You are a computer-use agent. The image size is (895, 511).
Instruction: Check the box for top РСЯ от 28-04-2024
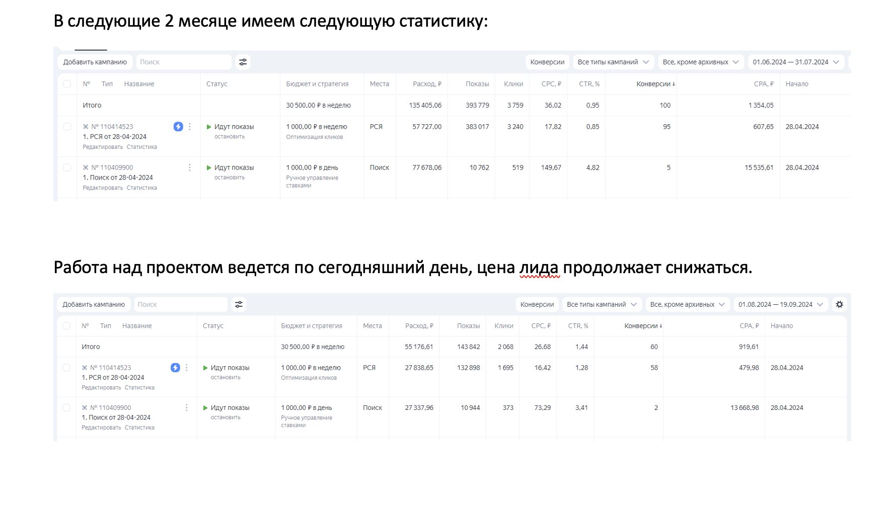click(67, 127)
